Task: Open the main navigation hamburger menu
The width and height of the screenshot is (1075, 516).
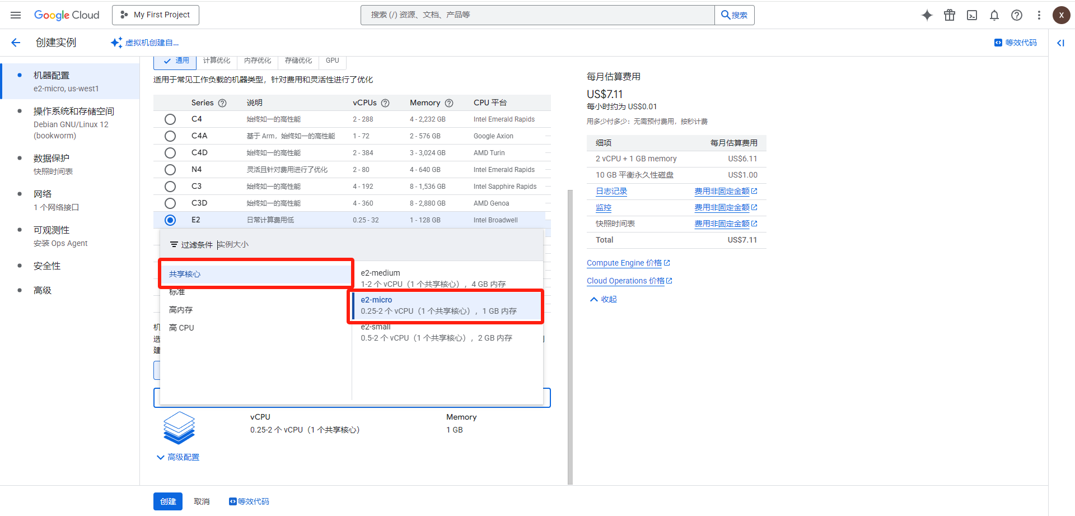Action: [16, 15]
